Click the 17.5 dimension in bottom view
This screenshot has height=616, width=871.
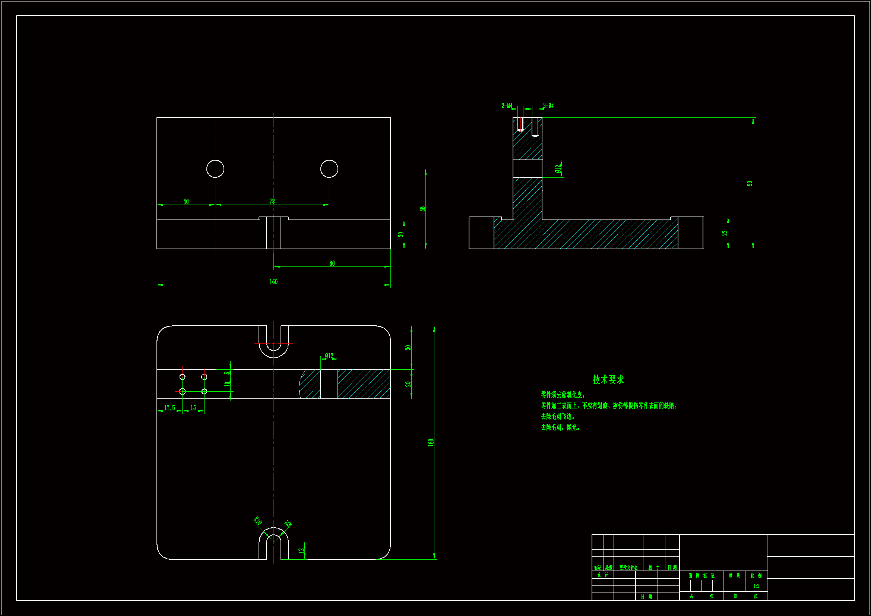pyautogui.click(x=170, y=408)
